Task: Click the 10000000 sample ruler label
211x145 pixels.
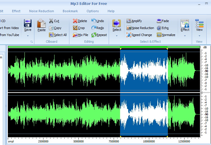Action: click(x=149, y=142)
